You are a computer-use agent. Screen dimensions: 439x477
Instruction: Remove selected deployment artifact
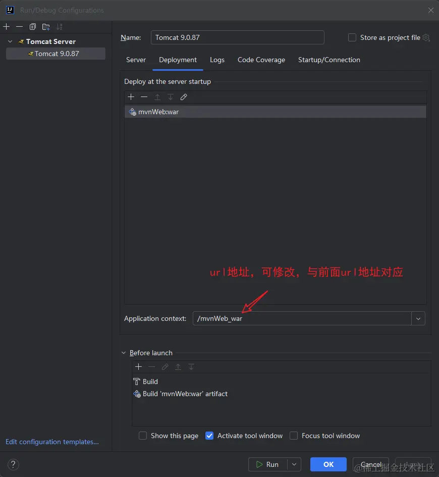tap(144, 97)
